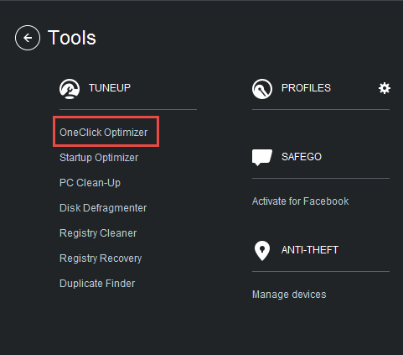Open Startup Optimizer
Image resolution: width=403 pixels, height=355 pixels.
tap(99, 158)
